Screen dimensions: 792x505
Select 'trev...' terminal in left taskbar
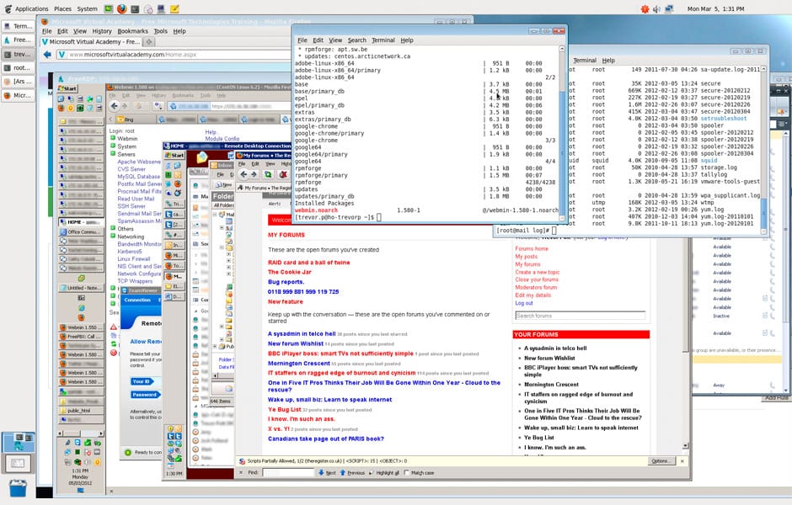[x=19, y=54]
